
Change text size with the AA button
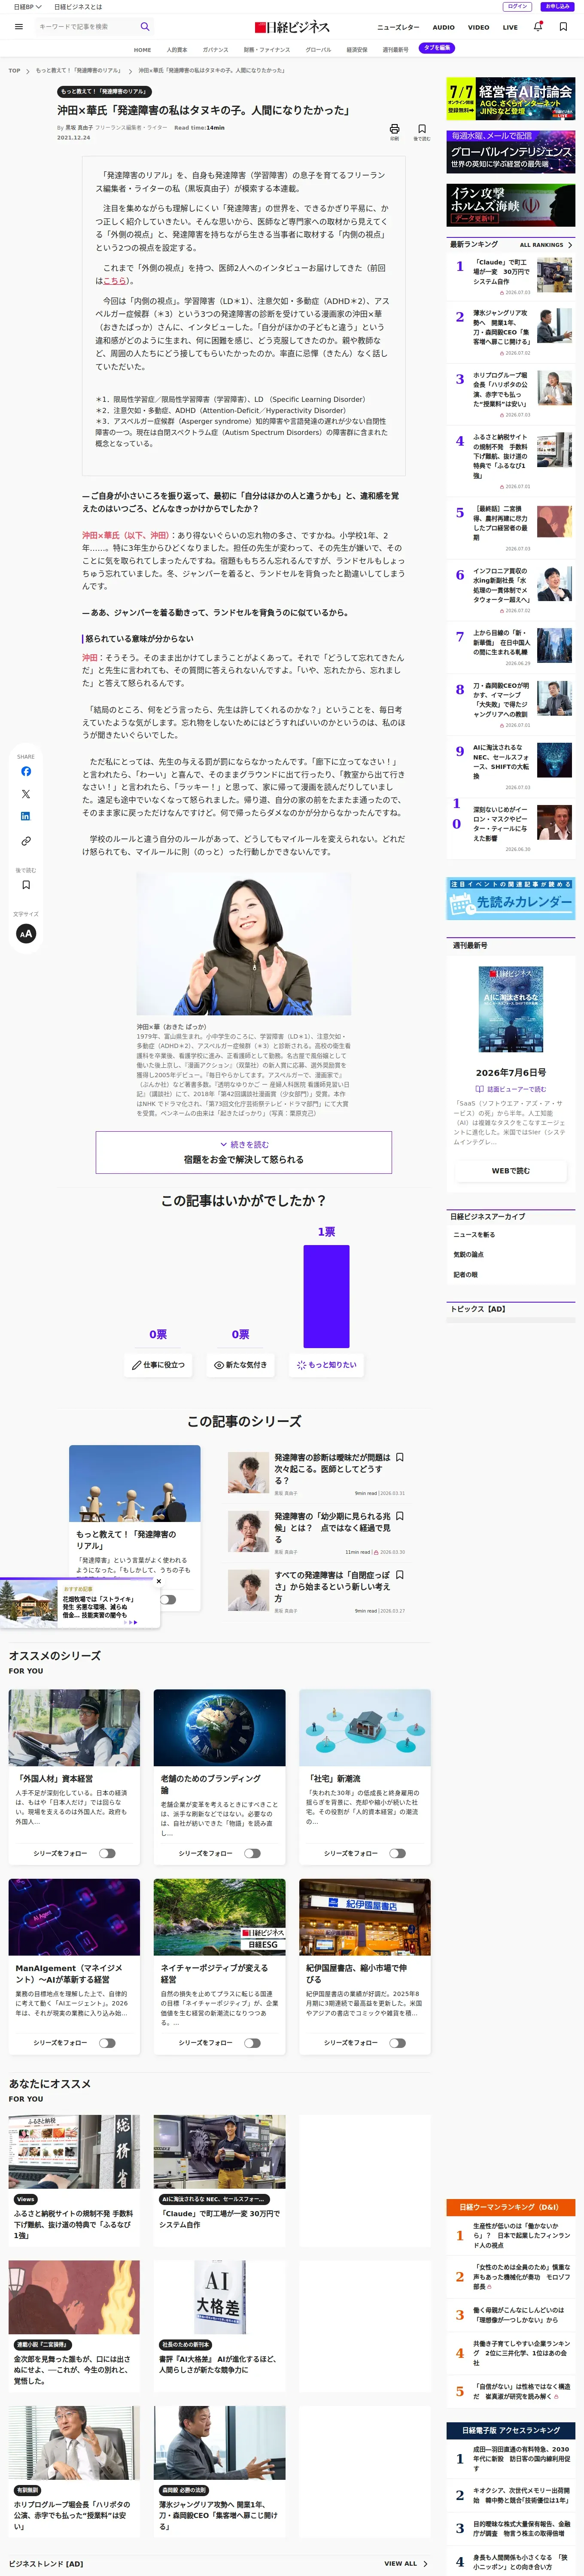[26, 933]
